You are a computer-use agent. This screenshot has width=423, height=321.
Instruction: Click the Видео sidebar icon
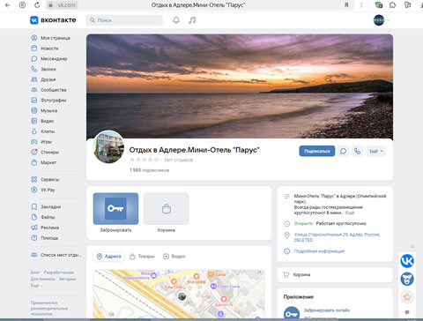pyautogui.click(x=34, y=121)
